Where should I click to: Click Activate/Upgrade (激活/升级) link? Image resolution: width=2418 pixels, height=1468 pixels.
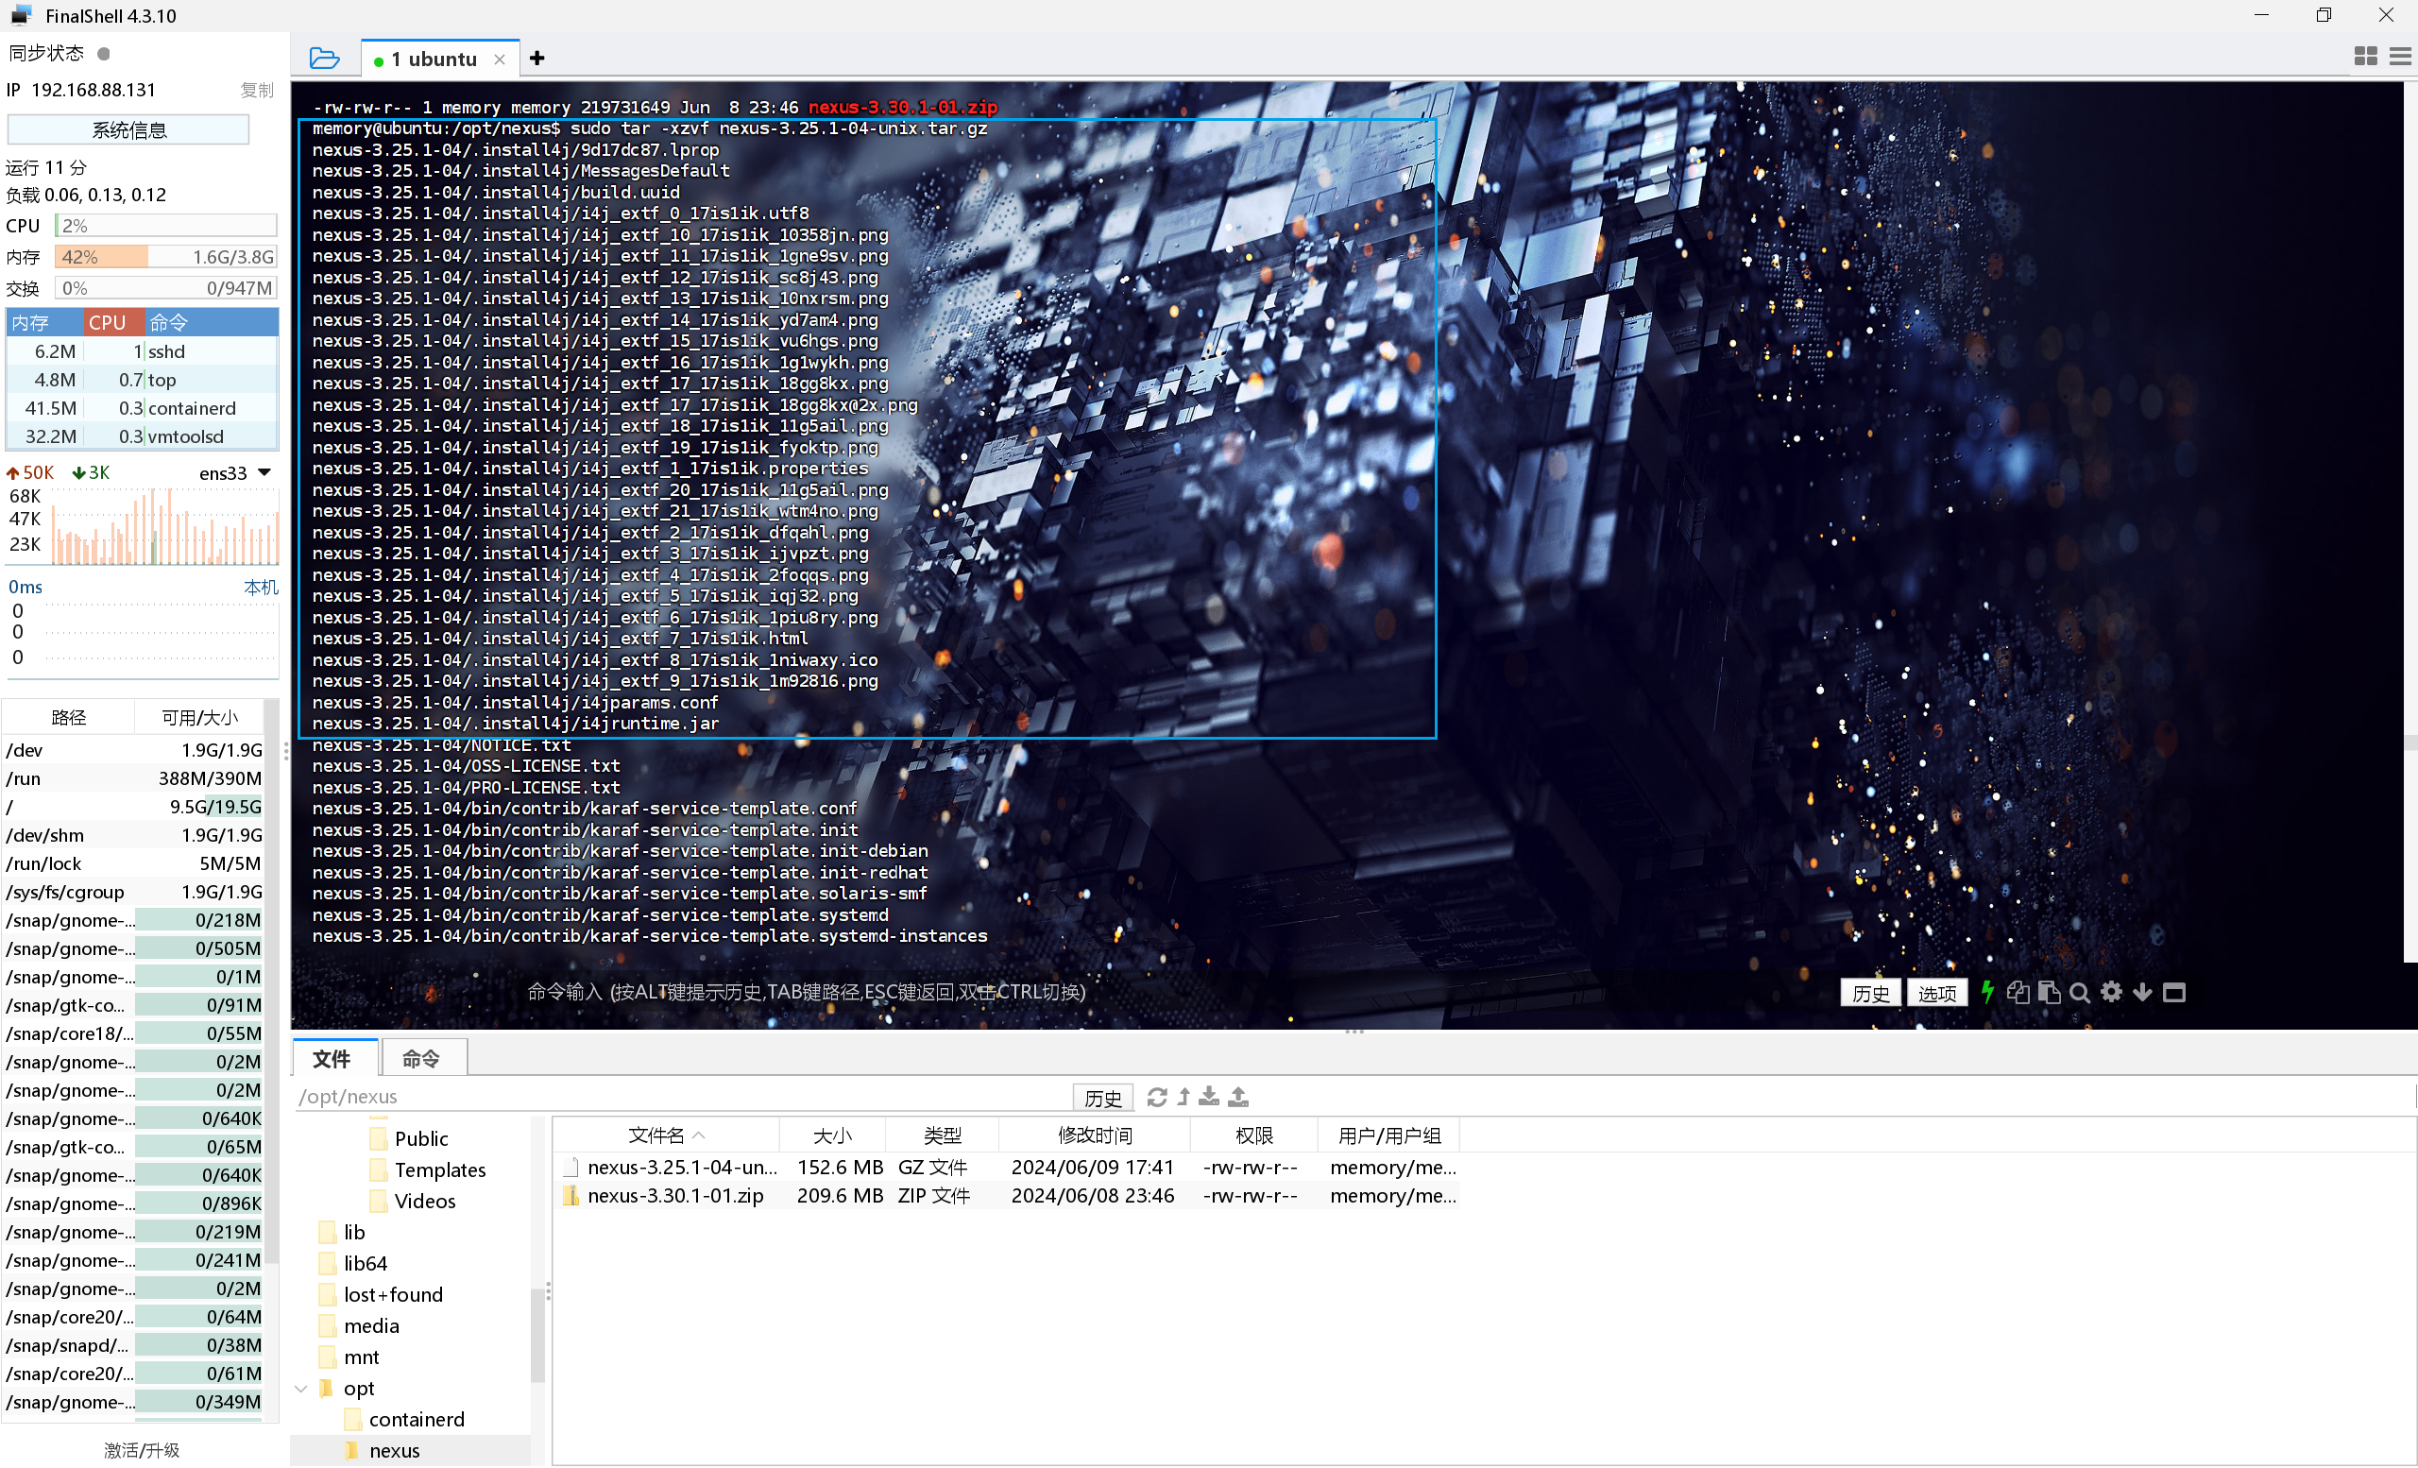pyautogui.click(x=143, y=1450)
